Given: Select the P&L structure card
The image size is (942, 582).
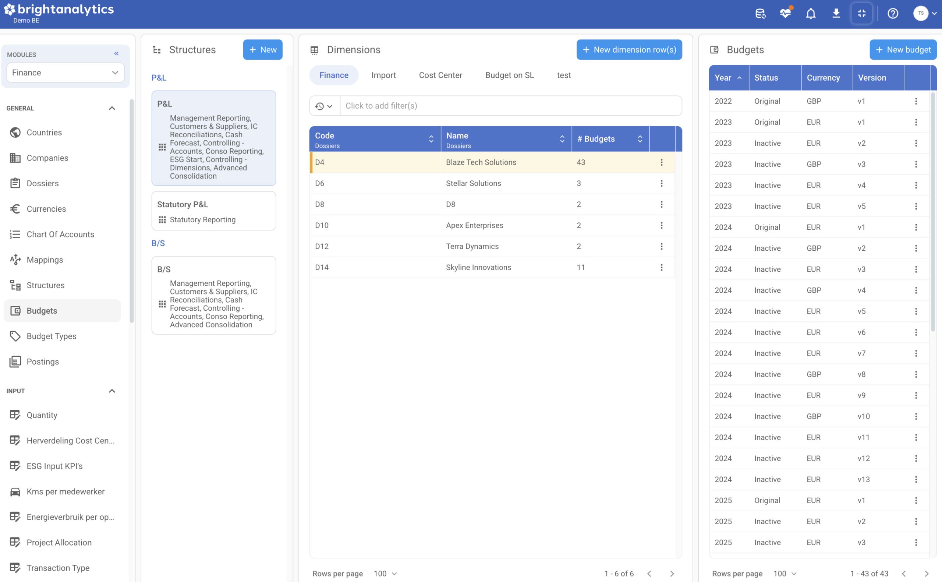Looking at the screenshot, I should coord(213,138).
